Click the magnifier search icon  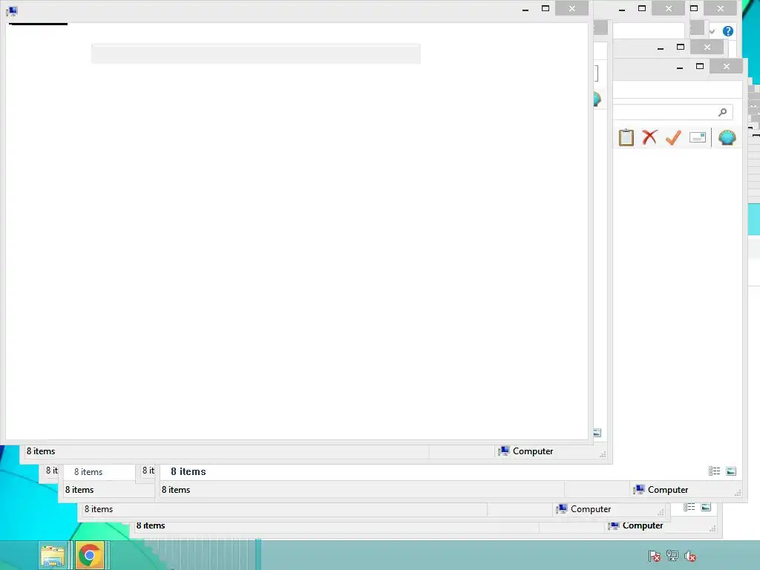[x=722, y=113]
